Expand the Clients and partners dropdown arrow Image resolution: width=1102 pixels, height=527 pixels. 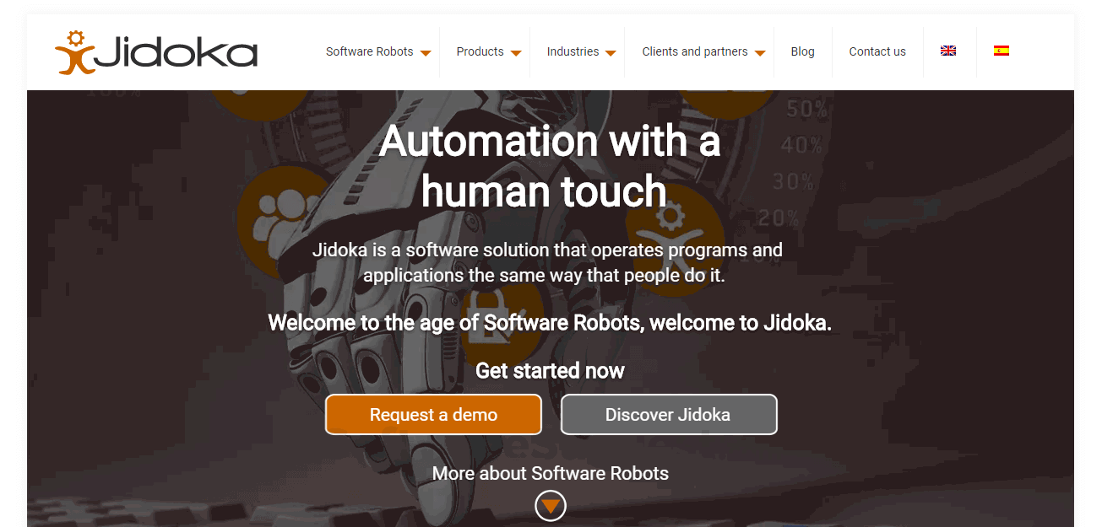760,53
